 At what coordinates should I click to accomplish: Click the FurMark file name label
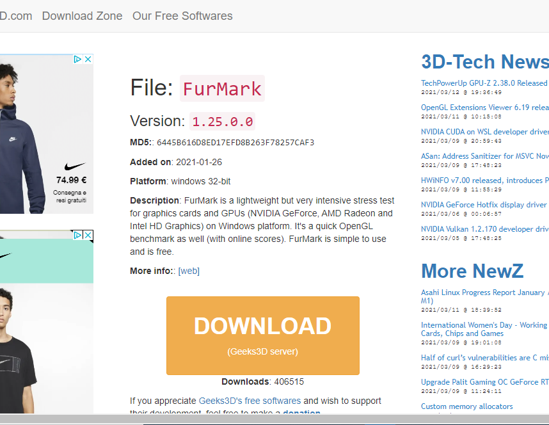click(x=222, y=88)
